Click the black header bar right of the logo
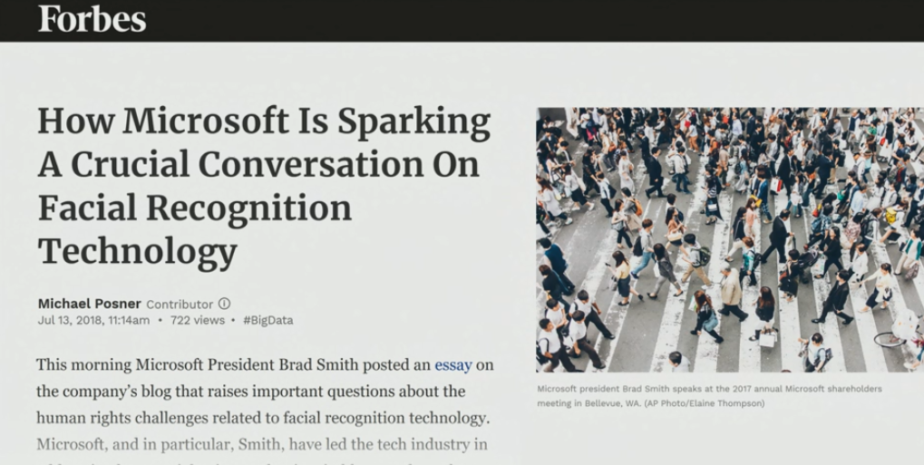 544,20
